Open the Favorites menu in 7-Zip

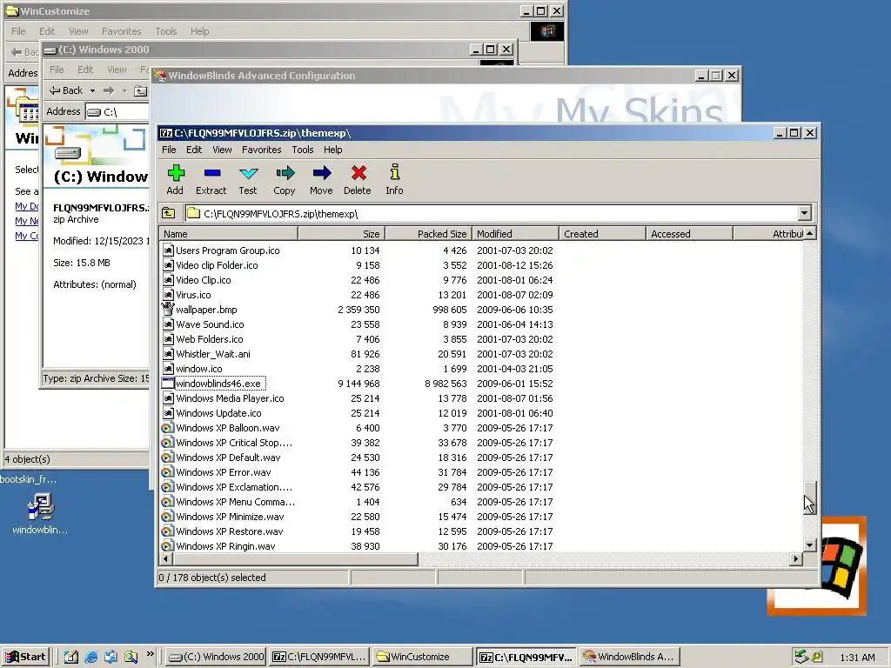[x=261, y=150]
